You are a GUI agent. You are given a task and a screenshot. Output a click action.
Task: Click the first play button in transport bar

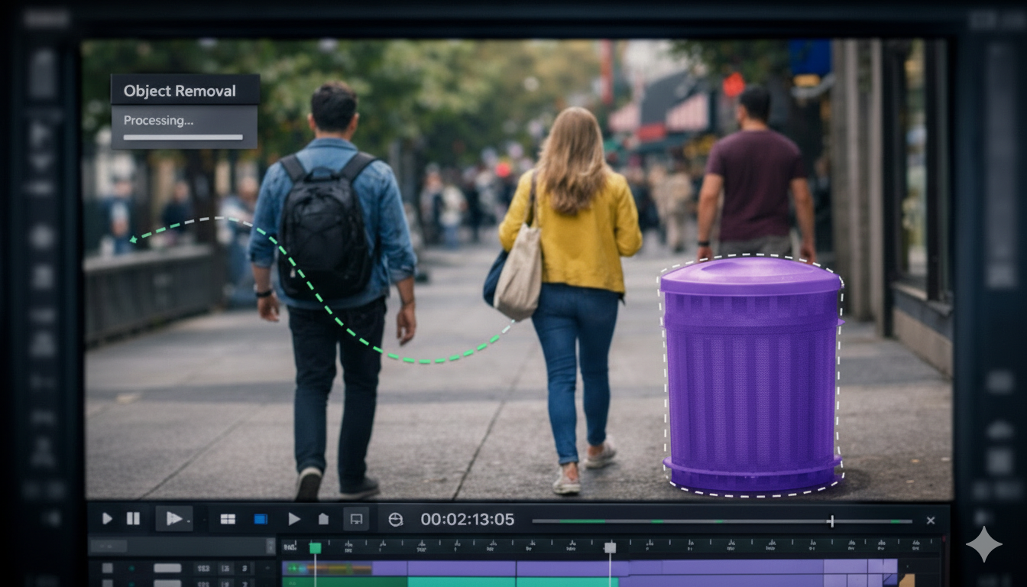tap(107, 519)
